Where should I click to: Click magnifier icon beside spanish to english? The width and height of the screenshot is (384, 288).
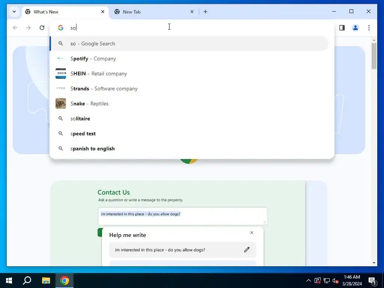coord(60,148)
